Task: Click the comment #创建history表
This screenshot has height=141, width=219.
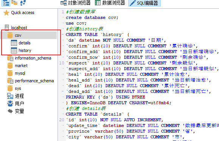Action: (85, 29)
